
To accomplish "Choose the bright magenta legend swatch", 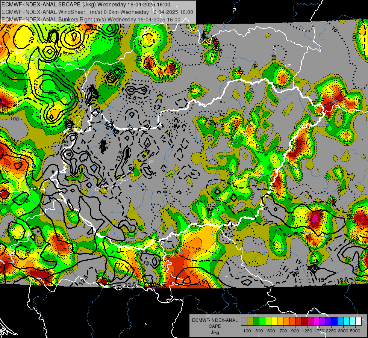I will 317,321.
